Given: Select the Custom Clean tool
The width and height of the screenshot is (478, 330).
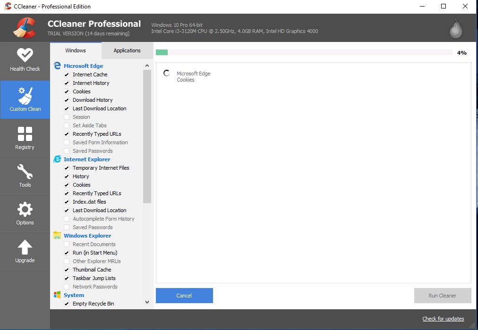Looking at the screenshot, I should coord(25,99).
